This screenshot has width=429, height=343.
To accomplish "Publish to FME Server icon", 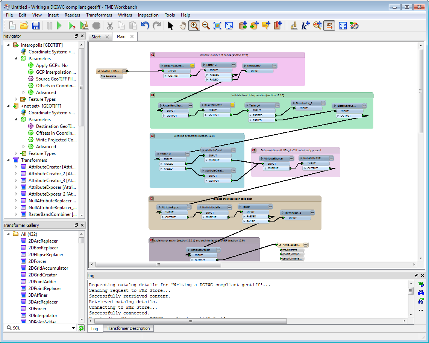I will [x=354, y=26].
